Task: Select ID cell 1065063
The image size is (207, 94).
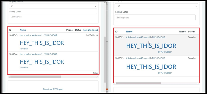Action: tap(119, 37)
